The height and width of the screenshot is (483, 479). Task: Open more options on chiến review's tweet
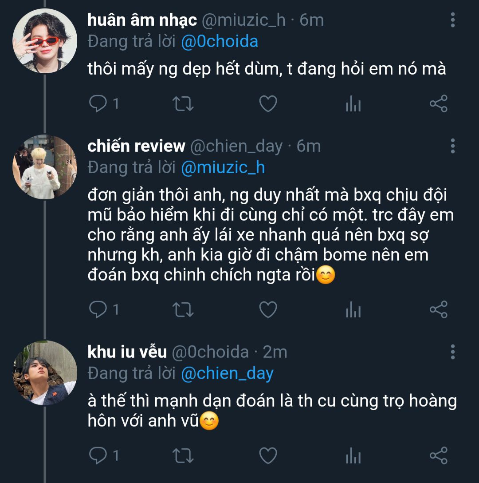pyautogui.click(x=452, y=146)
